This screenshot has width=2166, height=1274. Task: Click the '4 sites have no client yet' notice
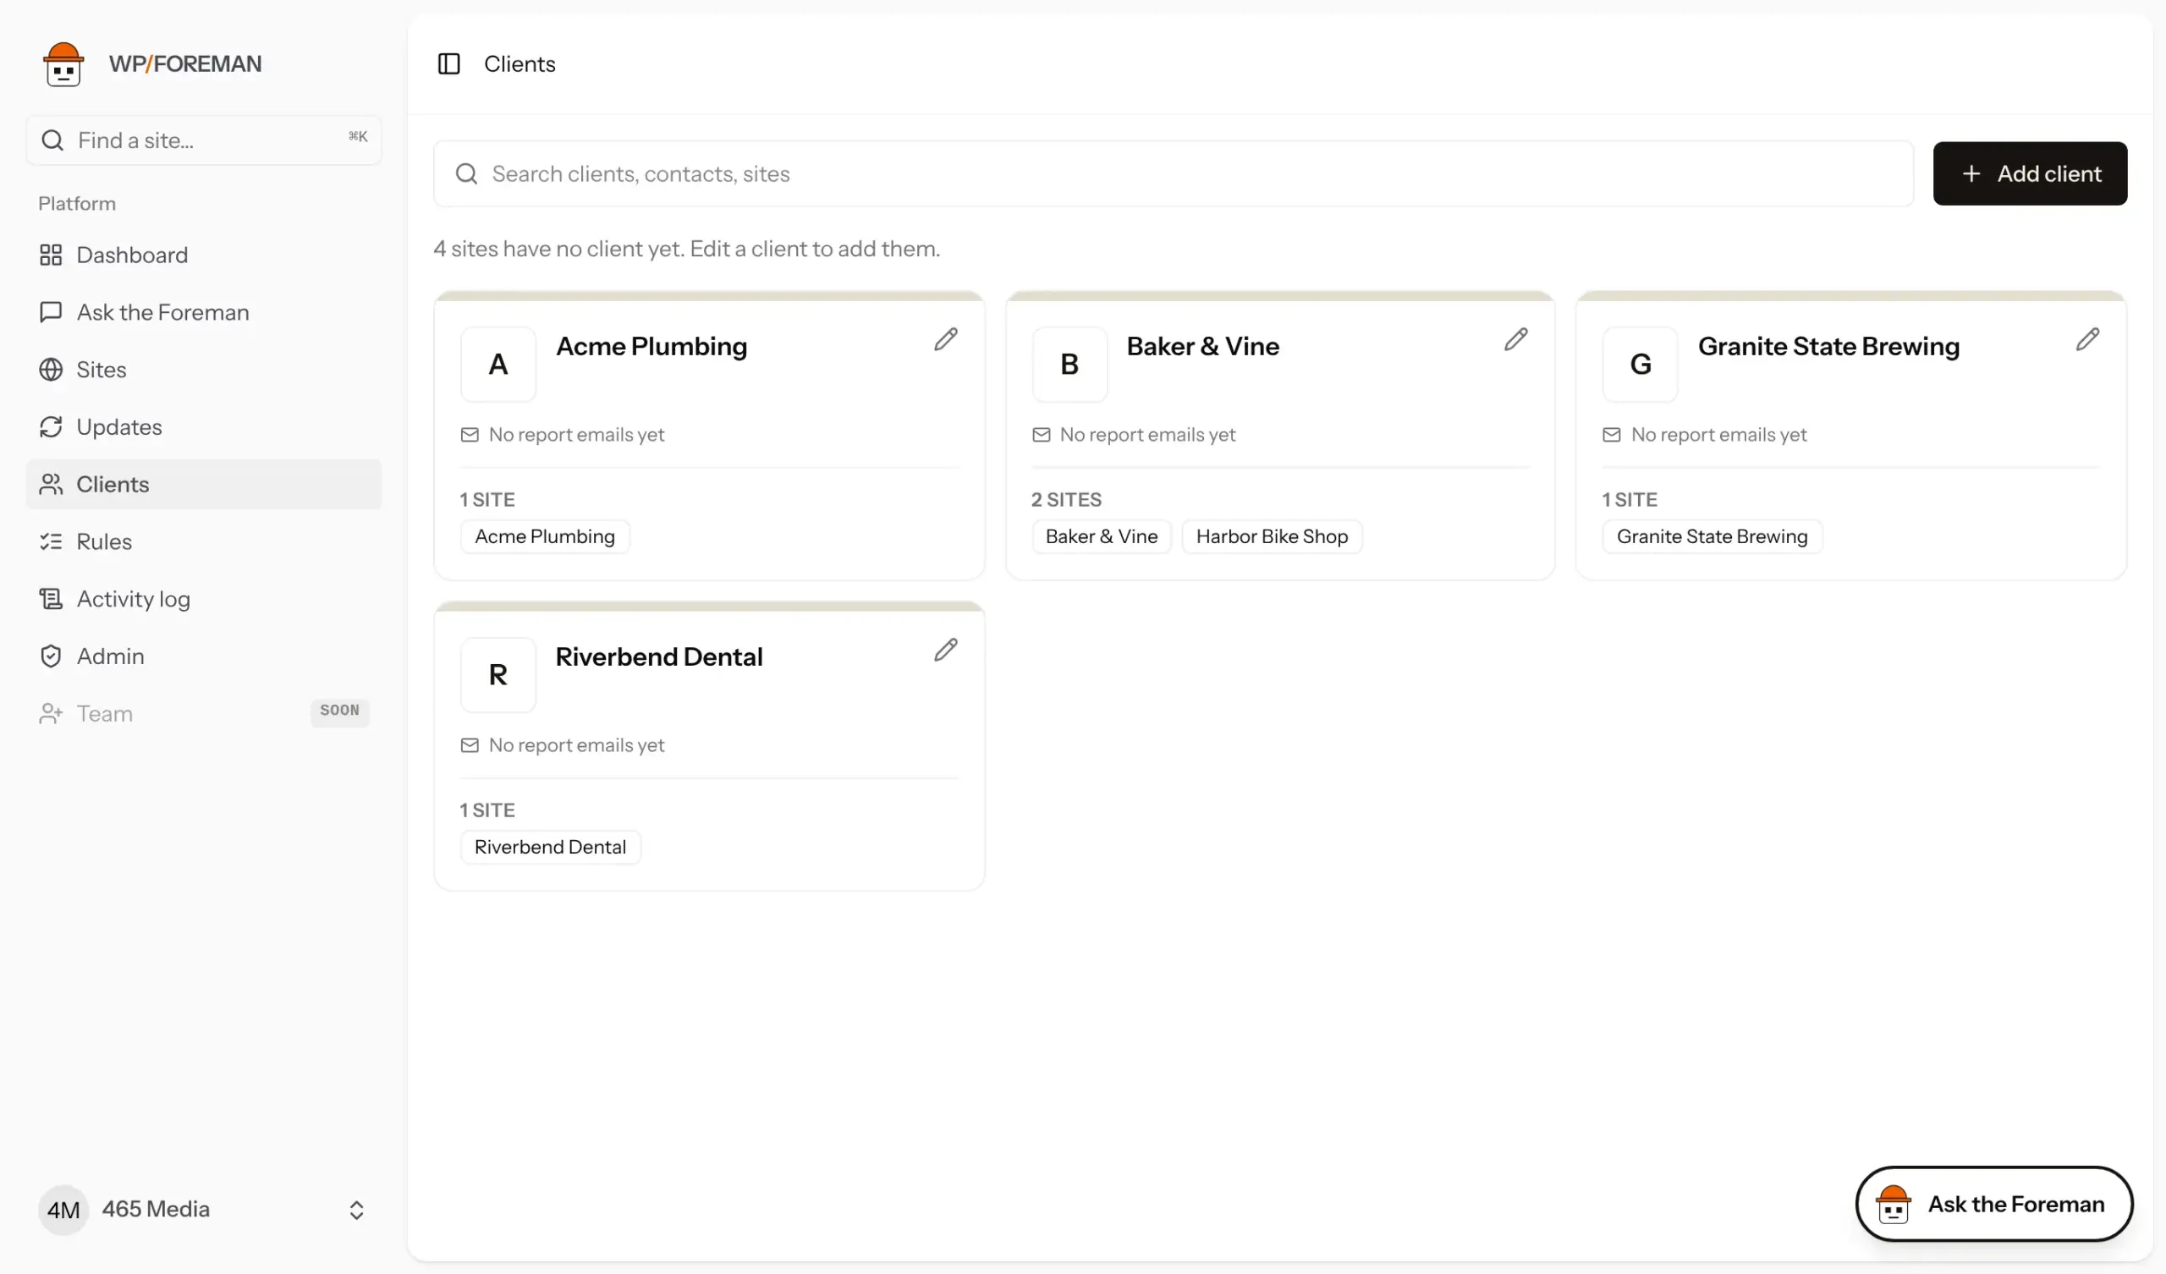point(687,249)
